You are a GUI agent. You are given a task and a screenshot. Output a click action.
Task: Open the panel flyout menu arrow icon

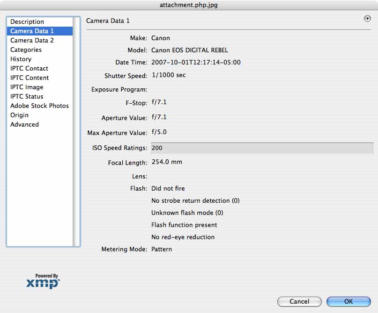(x=367, y=19)
